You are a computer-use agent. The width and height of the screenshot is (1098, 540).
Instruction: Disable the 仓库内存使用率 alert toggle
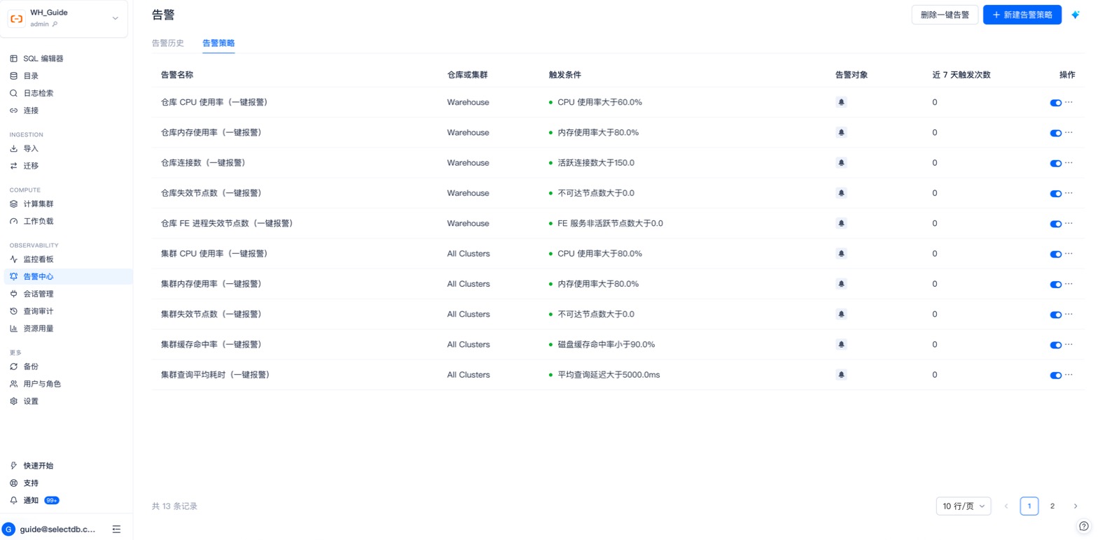(1056, 133)
